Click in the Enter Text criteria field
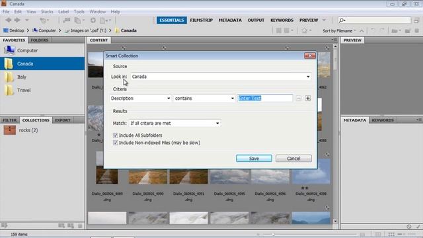Image resolution: width=423 pixels, height=238 pixels. pyautogui.click(x=265, y=99)
